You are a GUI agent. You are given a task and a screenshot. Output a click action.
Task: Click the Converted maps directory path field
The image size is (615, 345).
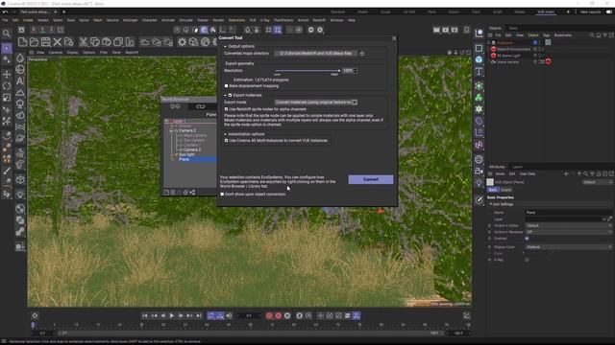pos(316,54)
